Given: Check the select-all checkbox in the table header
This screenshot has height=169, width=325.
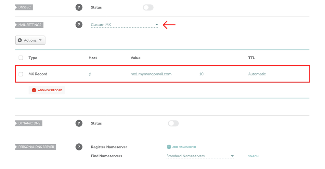Looking at the screenshot, I should [x=21, y=58].
